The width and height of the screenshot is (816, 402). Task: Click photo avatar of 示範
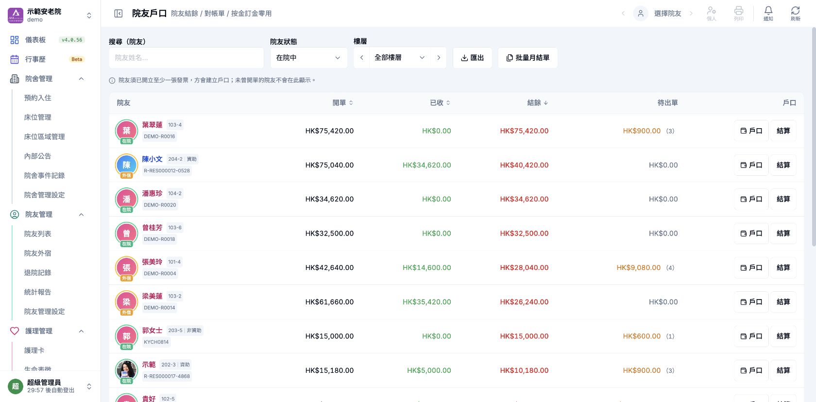126,370
